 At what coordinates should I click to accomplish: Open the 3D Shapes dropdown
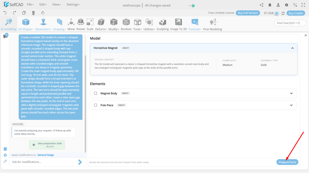[26, 25]
